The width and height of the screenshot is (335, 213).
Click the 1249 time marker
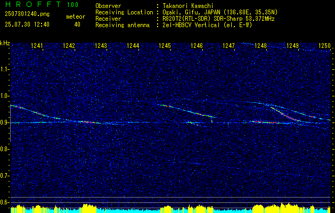point(292,46)
